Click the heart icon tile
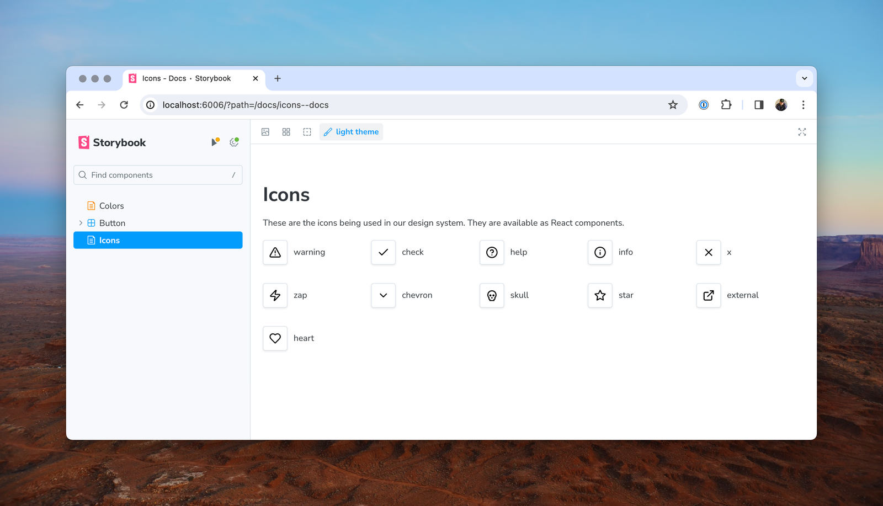 (x=275, y=338)
